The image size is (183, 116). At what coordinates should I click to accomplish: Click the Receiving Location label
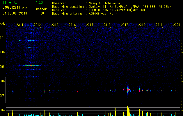(68, 7)
